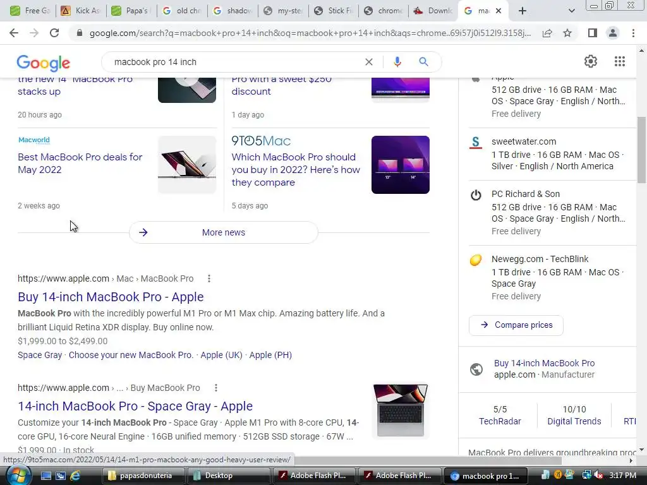
Task: Click the taskbar clock showing 3:17 PM
Action: tap(622, 476)
